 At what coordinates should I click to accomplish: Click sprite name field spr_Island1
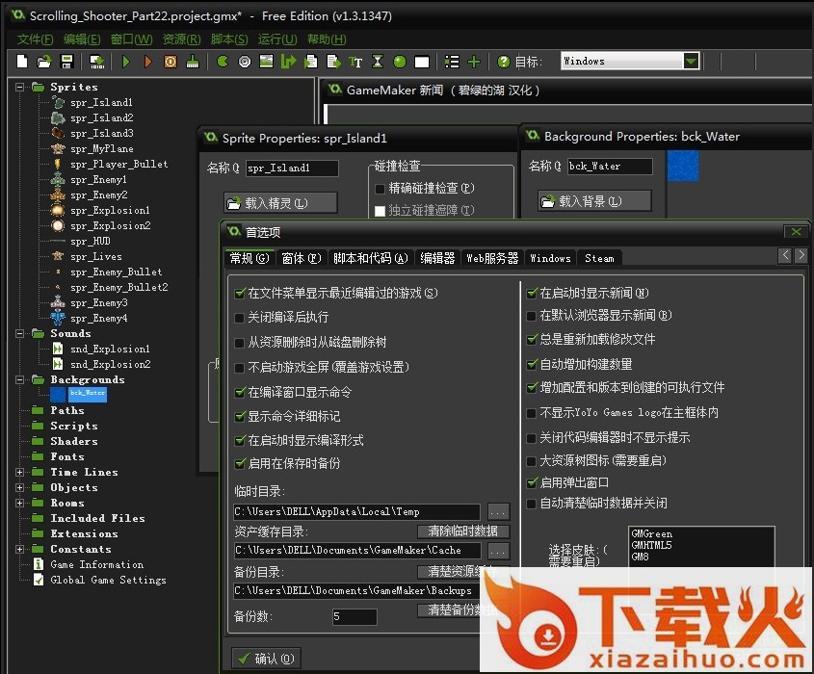click(x=292, y=168)
